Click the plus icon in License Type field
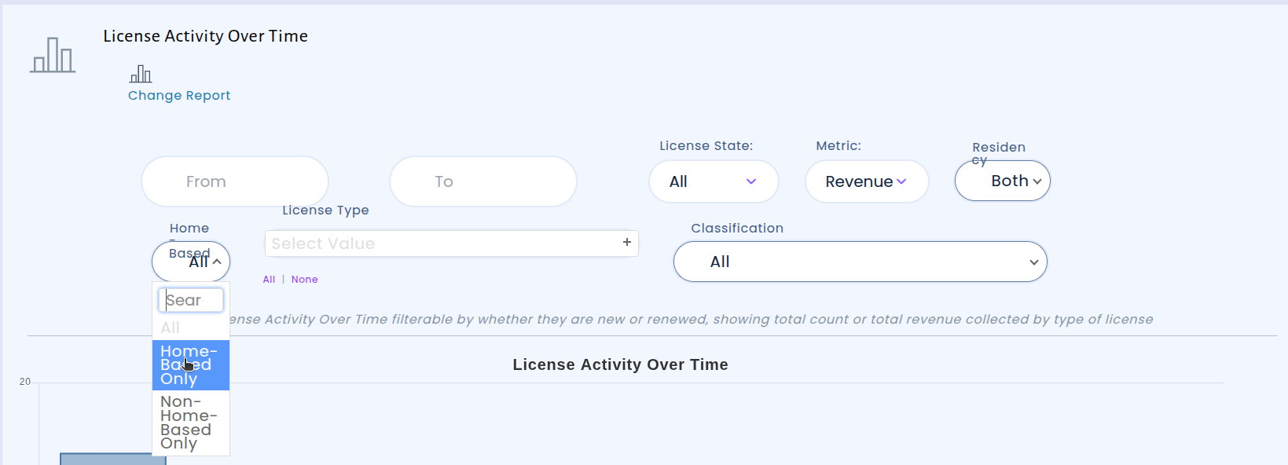The height and width of the screenshot is (465, 1288). tap(627, 242)
